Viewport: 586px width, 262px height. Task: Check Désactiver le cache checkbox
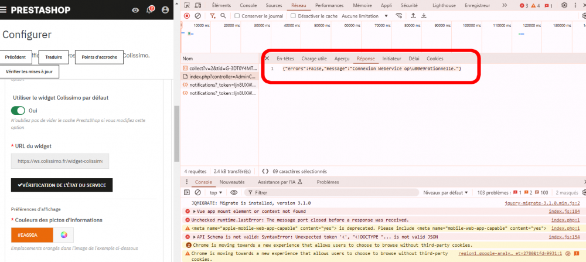pyautogui.click(x=294, y=16)
